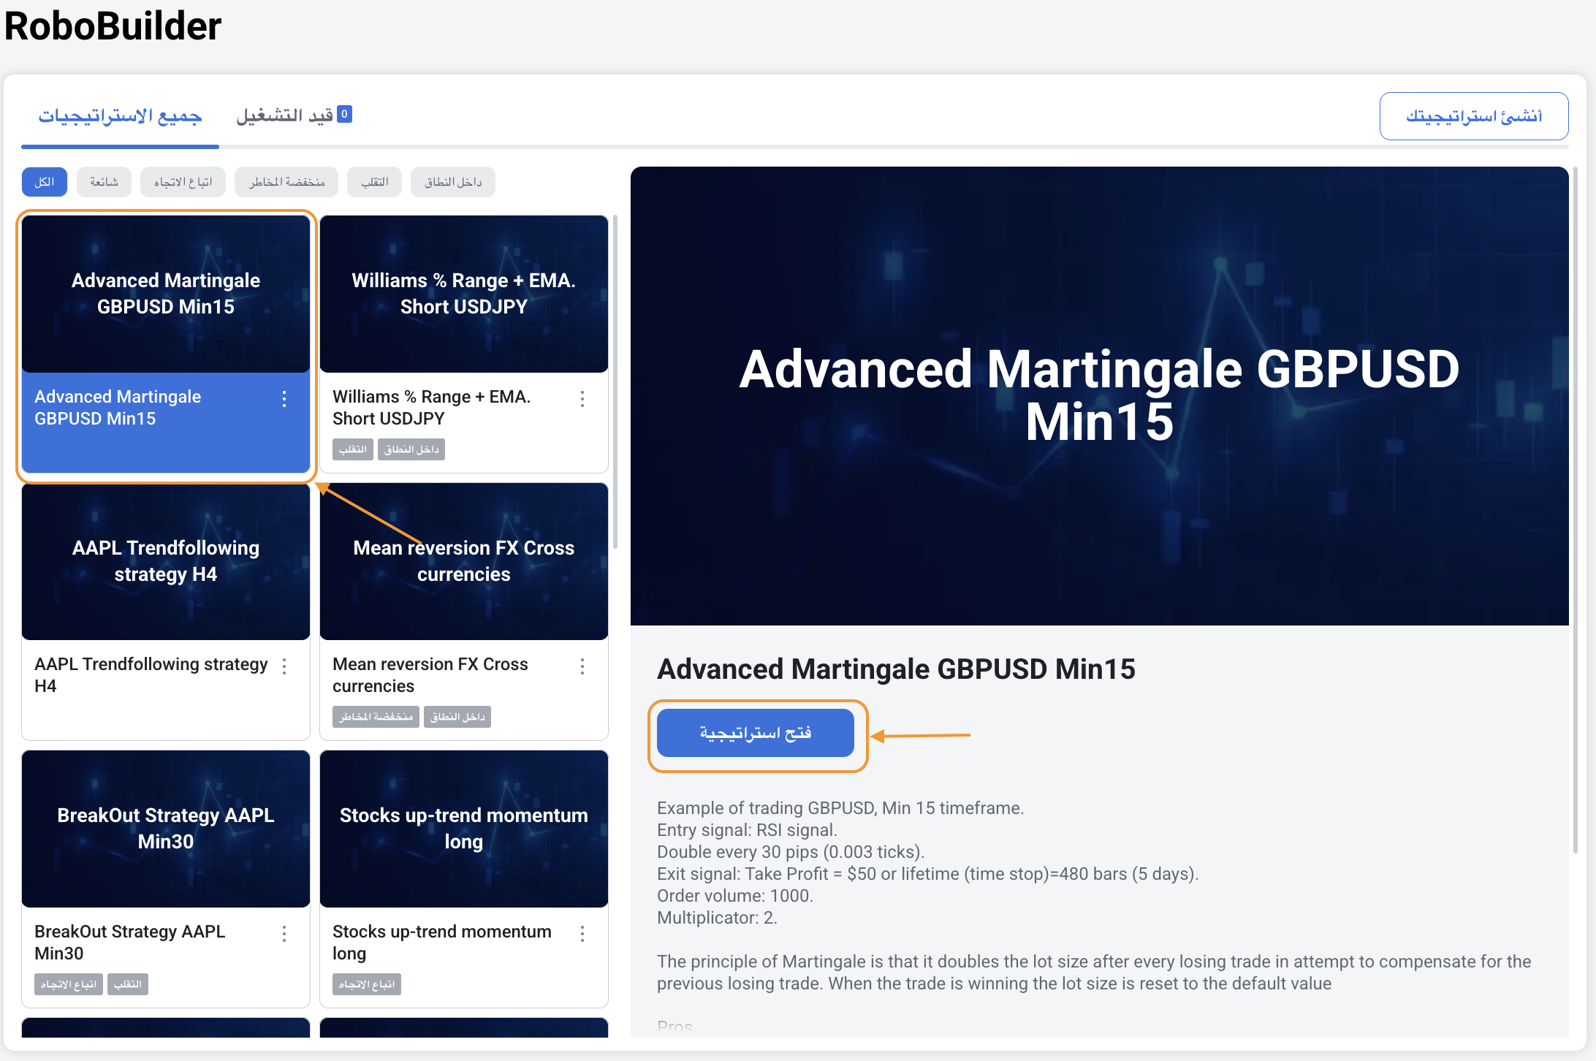Click the running strategies count badge
Viewport: 1596px width, 1061px height.
[344, 114]
